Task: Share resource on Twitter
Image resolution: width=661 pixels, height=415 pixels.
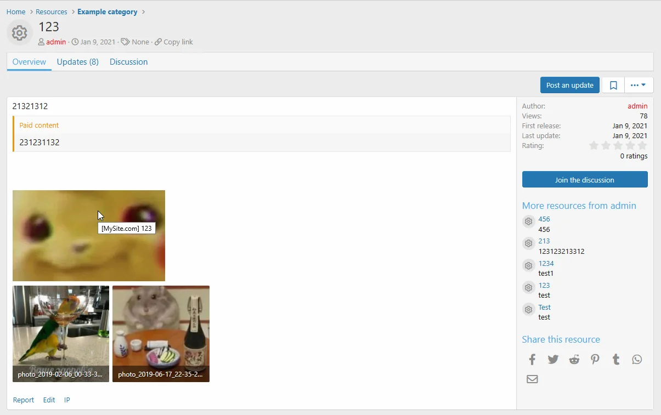Action: pyautogui.click(x=553, y=360)
